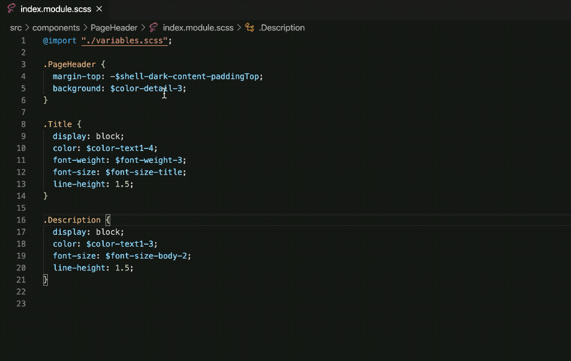Click display property on line 17
This screenshot has height=361, width=571.
coord(70,232)
